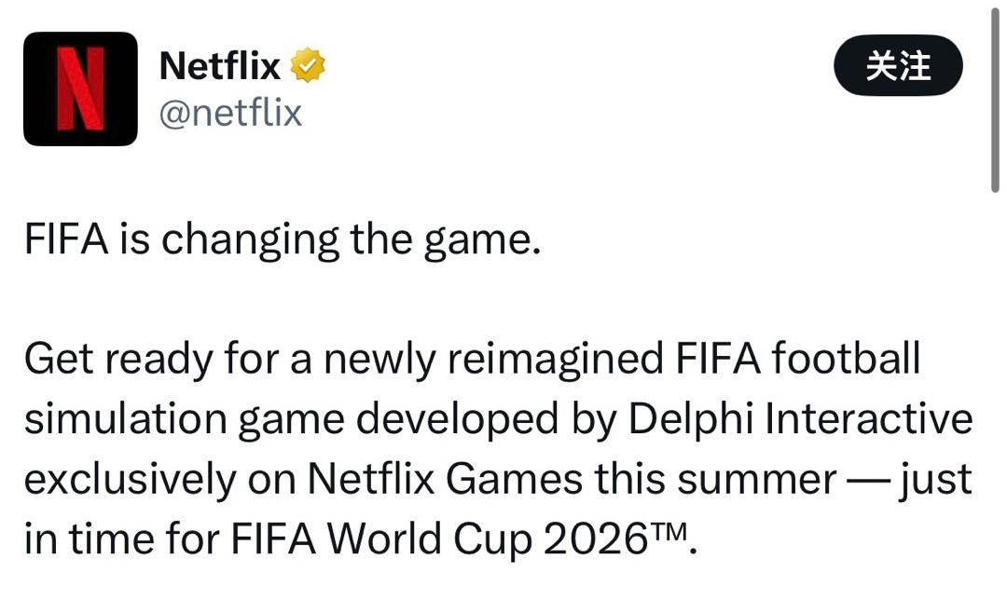Click the word "simulation" in the tweet
1007x613 pixels.
tap(124, 419)
